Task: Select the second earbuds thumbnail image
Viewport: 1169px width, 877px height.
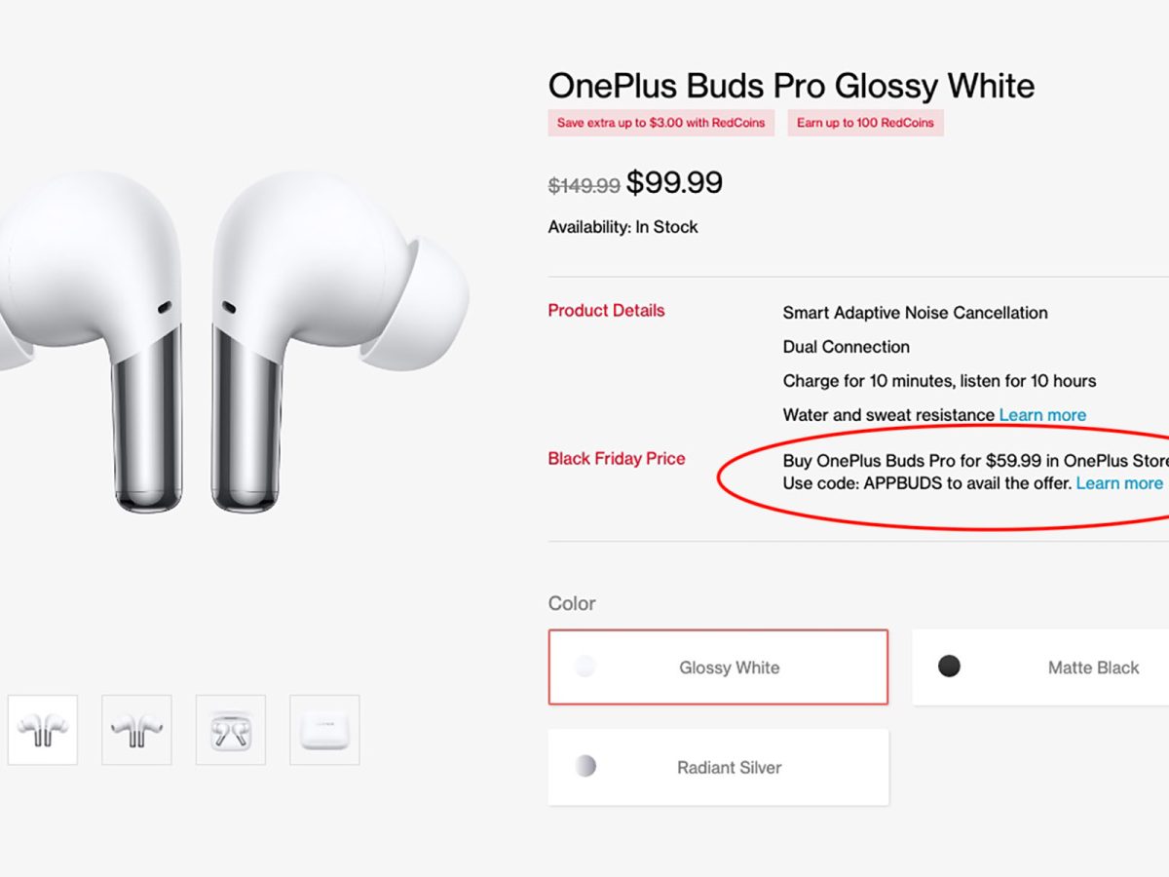Action: click(136, 730)
